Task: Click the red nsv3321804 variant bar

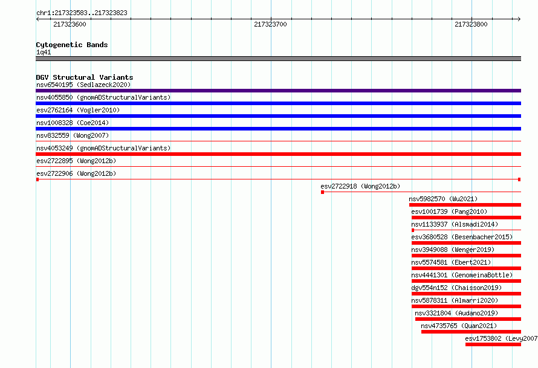Action: click(x=468, y=319)
